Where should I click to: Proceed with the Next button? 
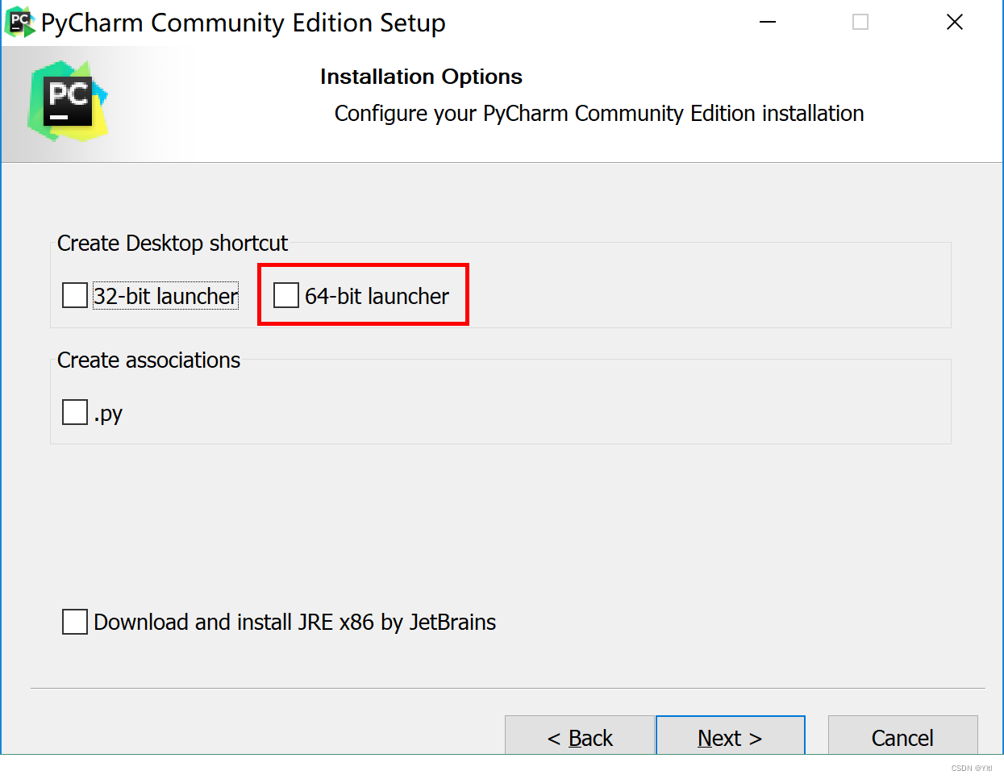pyautogui.click(x=730, y=738)
